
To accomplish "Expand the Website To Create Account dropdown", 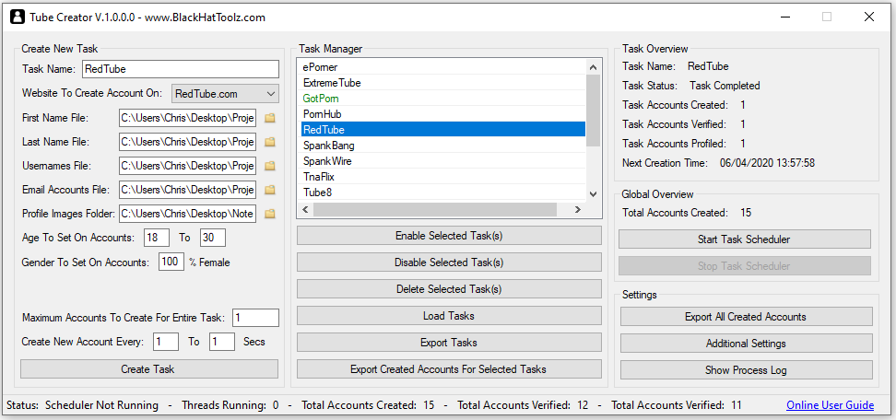I will tap(269, 93).
